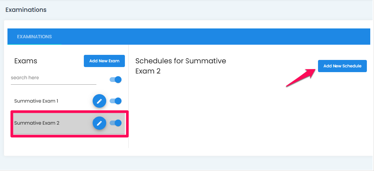Turn off the Summative Exam 2 toggle
Screen dimensions: 374x171
(x=116, y=123)
